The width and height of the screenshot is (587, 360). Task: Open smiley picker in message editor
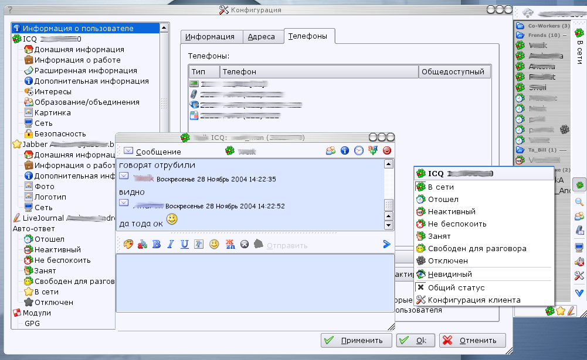[214, 245]
